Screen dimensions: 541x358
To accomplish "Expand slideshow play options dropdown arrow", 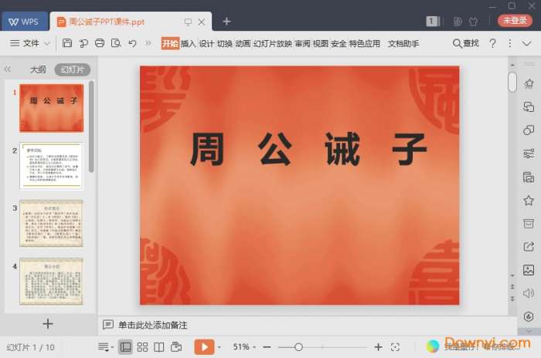I will pyautogui.click(x=219, y=347).
